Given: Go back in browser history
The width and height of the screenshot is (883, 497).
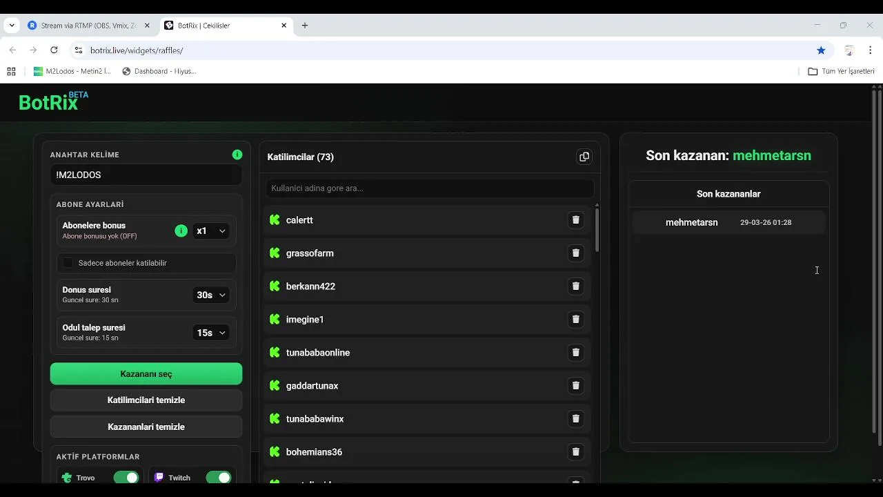Looking at the screenshot, I should pyautogui.click(x=12, y=50).
